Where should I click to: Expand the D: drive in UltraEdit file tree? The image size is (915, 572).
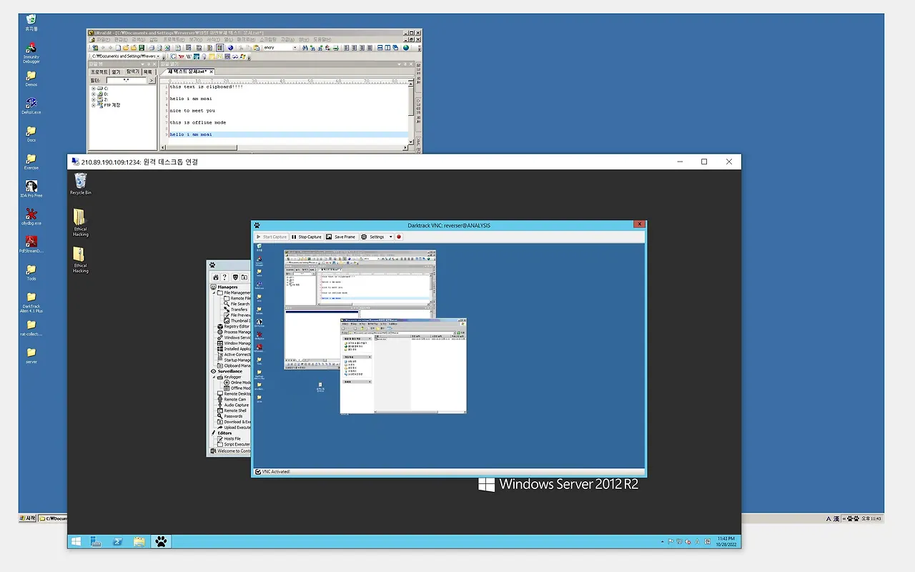93,94
